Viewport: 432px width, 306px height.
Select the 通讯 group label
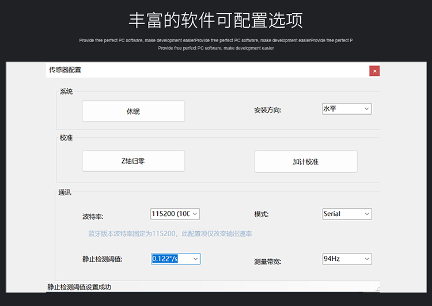point(65,192)
